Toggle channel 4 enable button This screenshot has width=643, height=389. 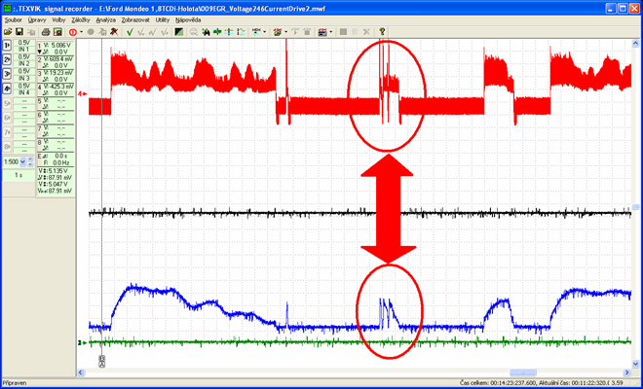9,89
